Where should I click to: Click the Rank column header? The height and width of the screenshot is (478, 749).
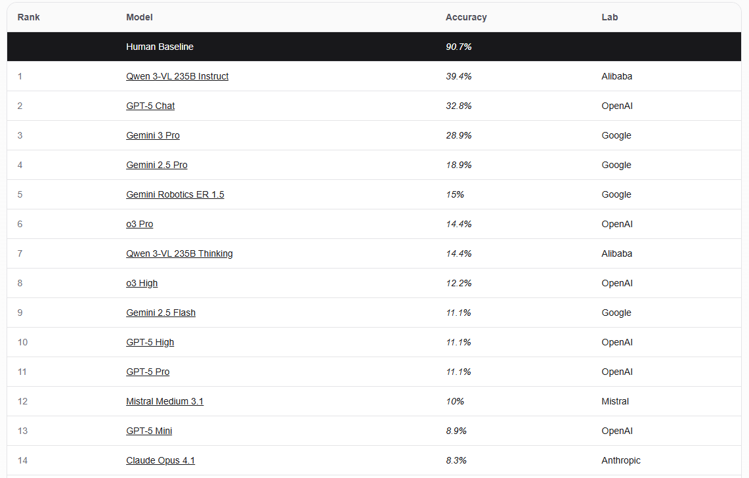point(29,17)
